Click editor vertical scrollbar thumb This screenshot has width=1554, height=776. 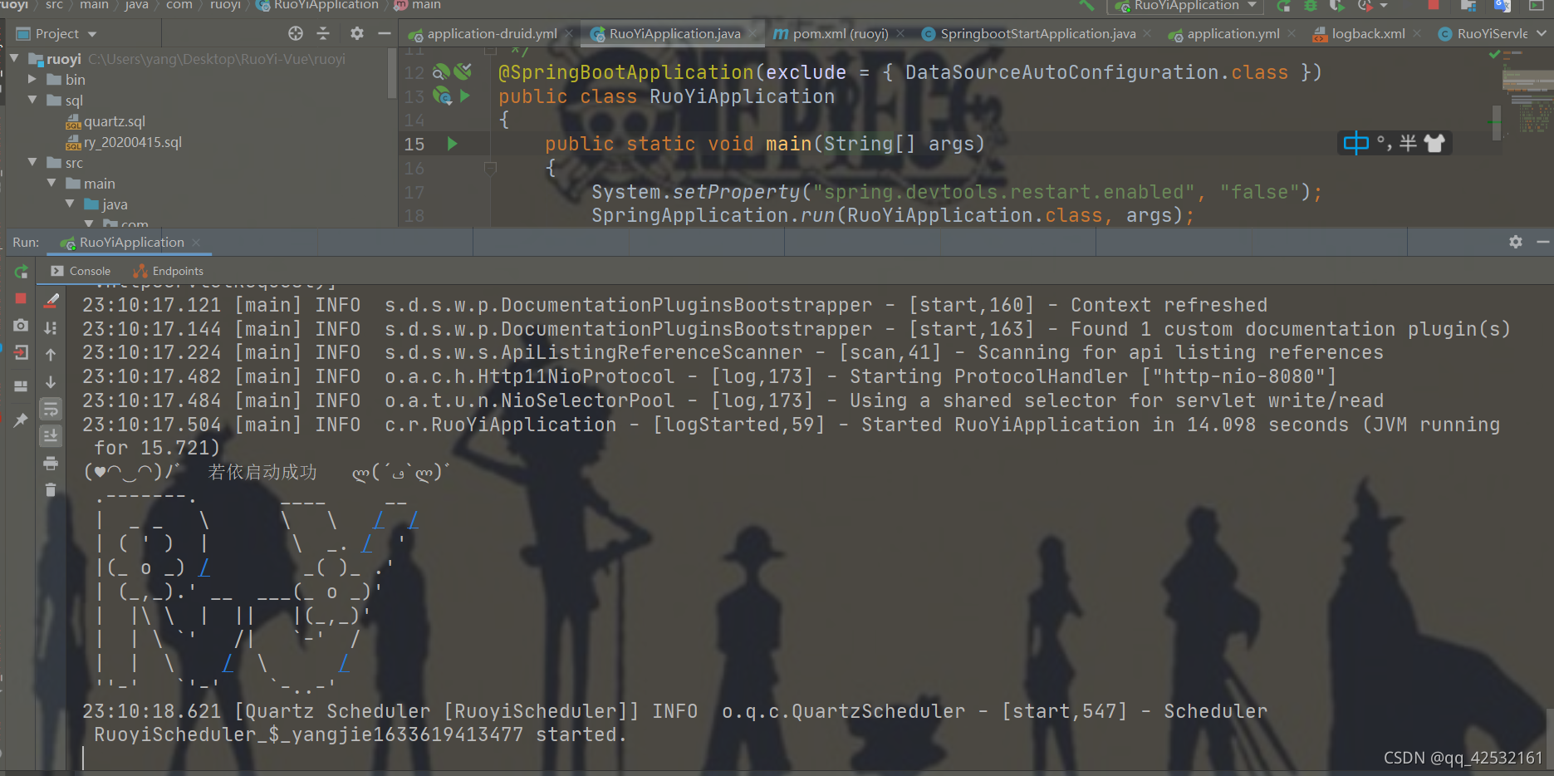tap(1497, 122)
